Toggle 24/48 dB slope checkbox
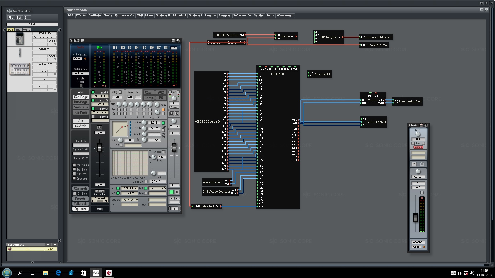 pos(146,181)
